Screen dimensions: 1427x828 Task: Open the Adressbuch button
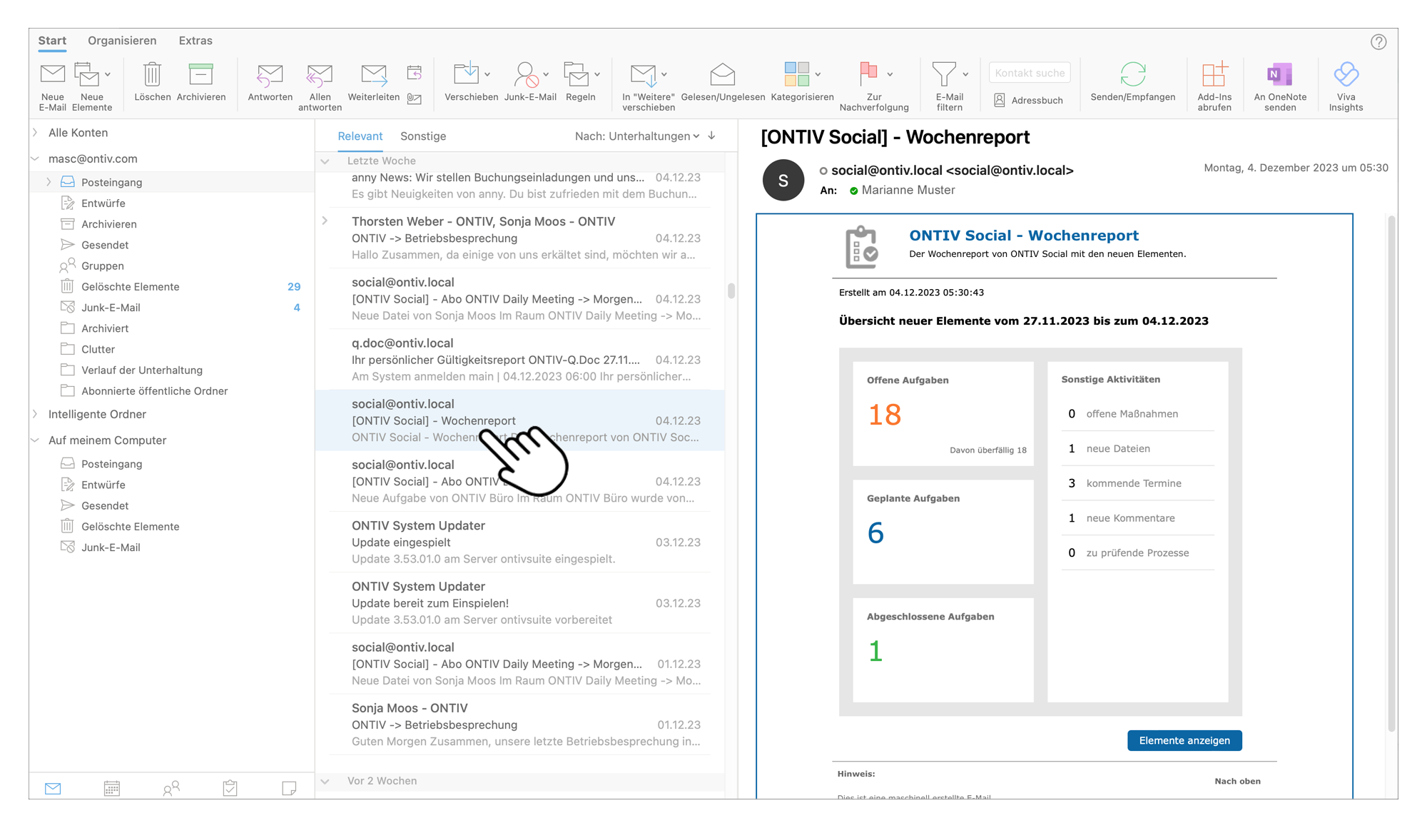tap(1029, 101)
